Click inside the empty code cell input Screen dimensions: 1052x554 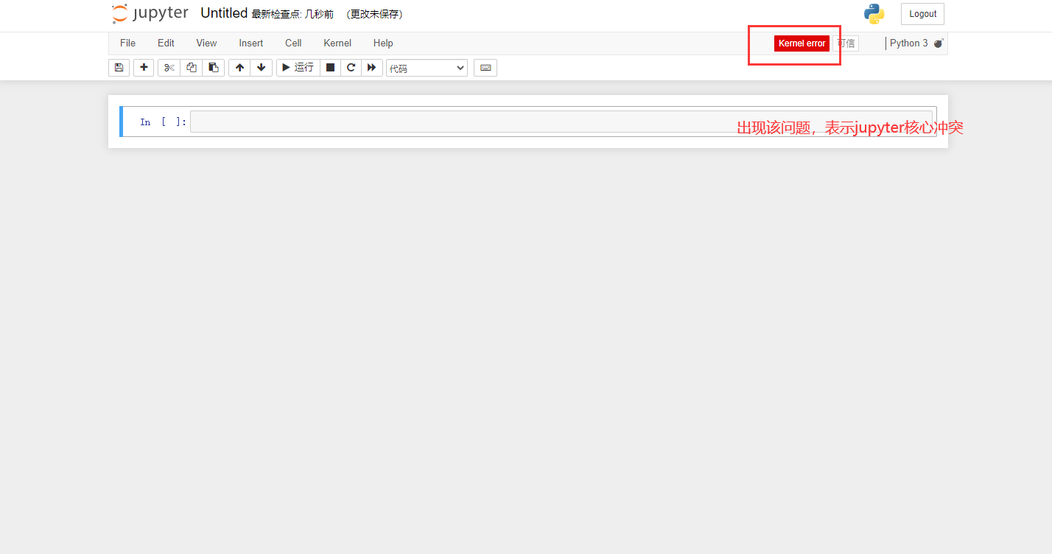coord(457,122)
